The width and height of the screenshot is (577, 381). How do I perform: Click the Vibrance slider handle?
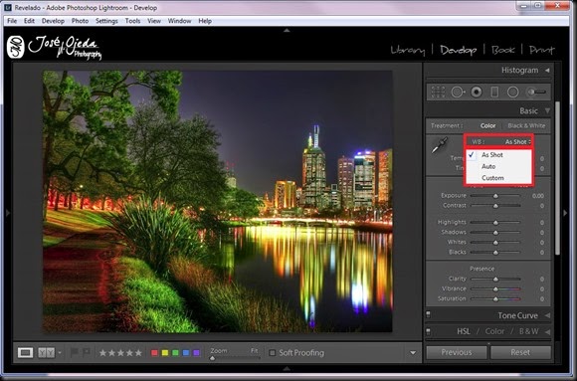(x=495, y=289)
